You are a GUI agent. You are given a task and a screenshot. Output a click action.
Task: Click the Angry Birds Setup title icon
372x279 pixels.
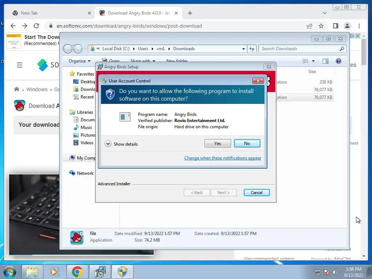click(100, 67)
